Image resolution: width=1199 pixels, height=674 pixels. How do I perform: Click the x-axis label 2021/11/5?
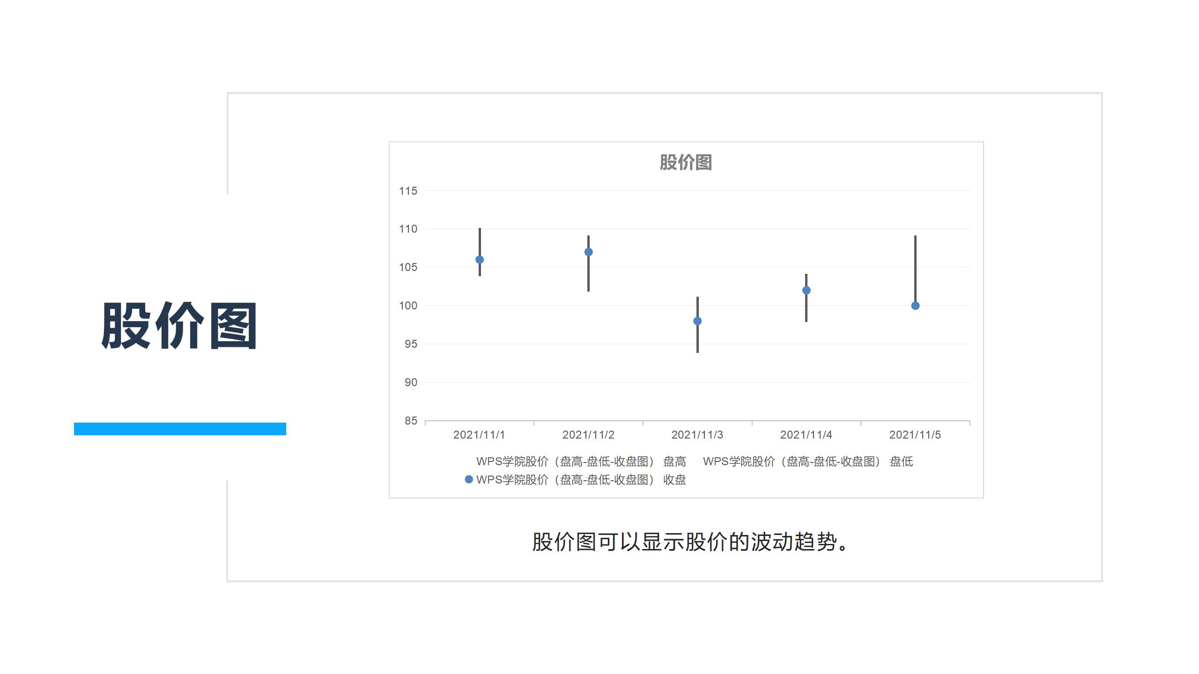tap(915, 435)
